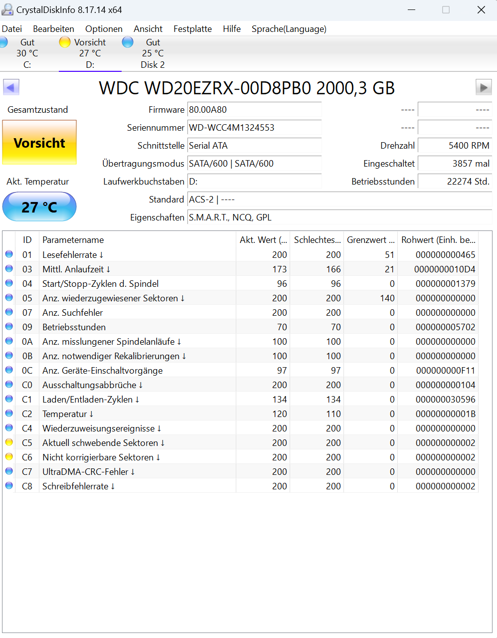
Task: Click the Eigenschaften field S.M.A.R.T., NCQ, GPL
Action: point(339,217)
